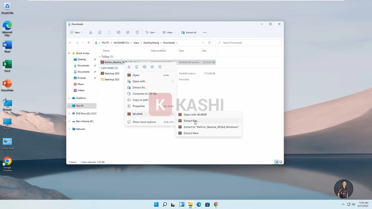This screenshot has height=209, width=372.
Task: Select Extract Here in WinRAR submenu
Action: [x=191, y=133]
